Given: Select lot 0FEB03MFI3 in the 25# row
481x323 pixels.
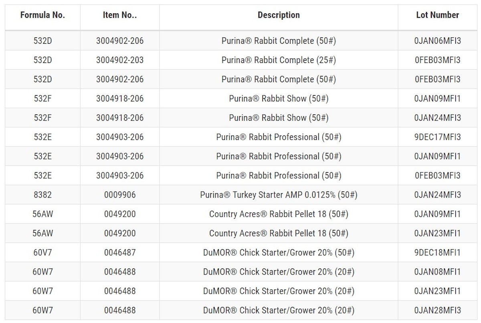Looking at the screenshot, I should tap(438, 60).
